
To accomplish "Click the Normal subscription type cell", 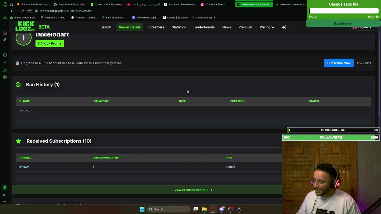I will (x=230, y=167).
